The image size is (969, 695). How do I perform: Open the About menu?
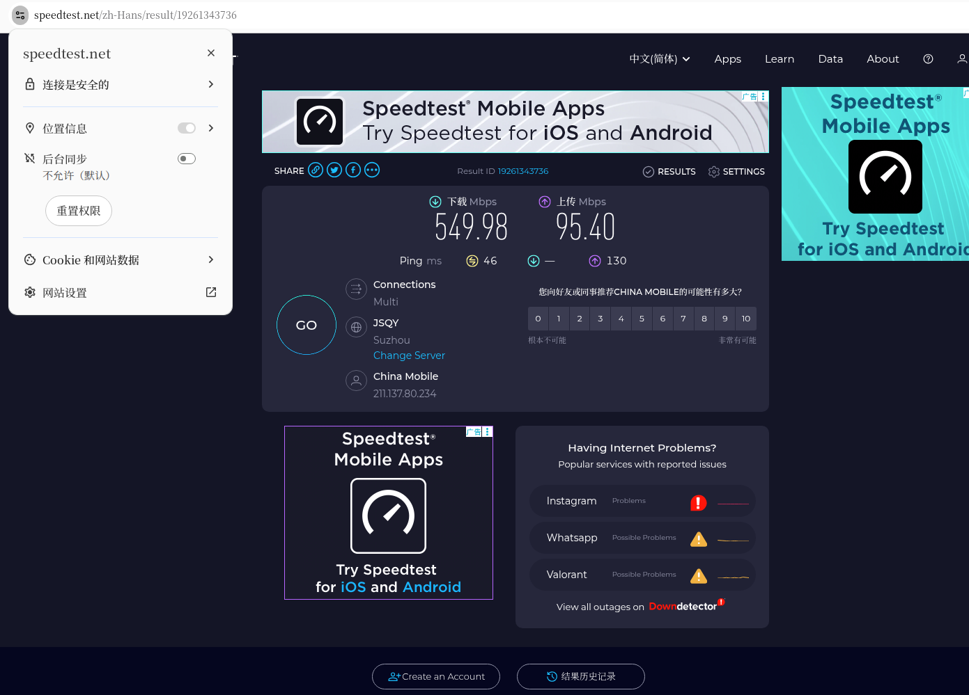tap(883, 59)
